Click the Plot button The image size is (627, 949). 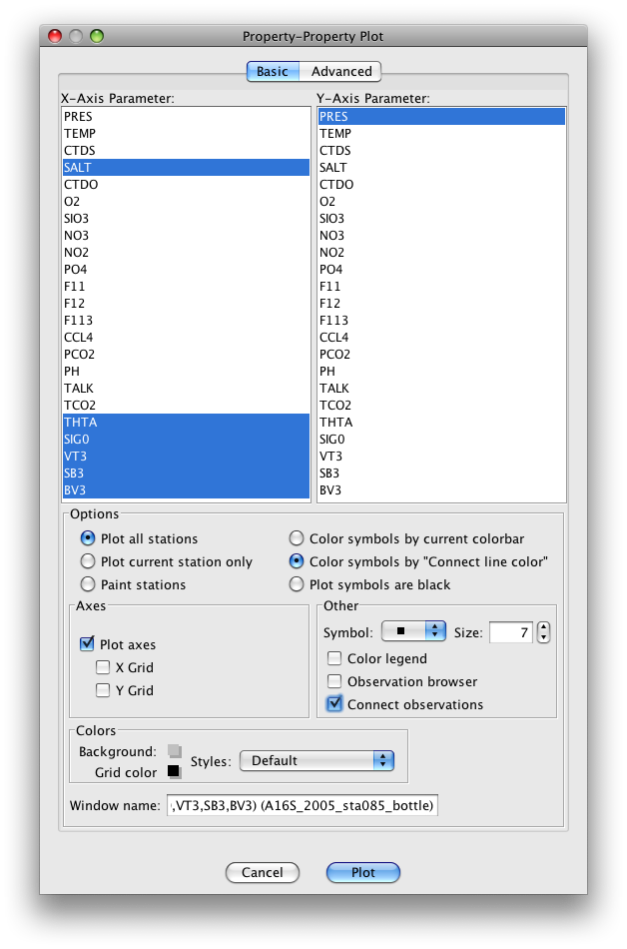(x=363, y=872)
